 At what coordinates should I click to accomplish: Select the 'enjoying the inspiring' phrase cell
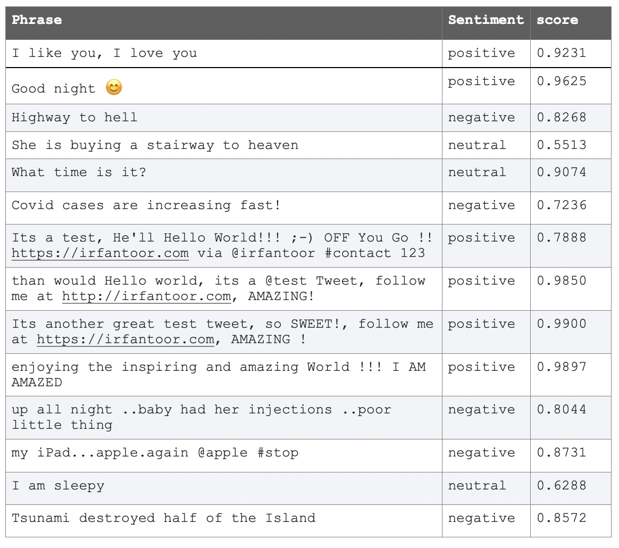point(224,375)
